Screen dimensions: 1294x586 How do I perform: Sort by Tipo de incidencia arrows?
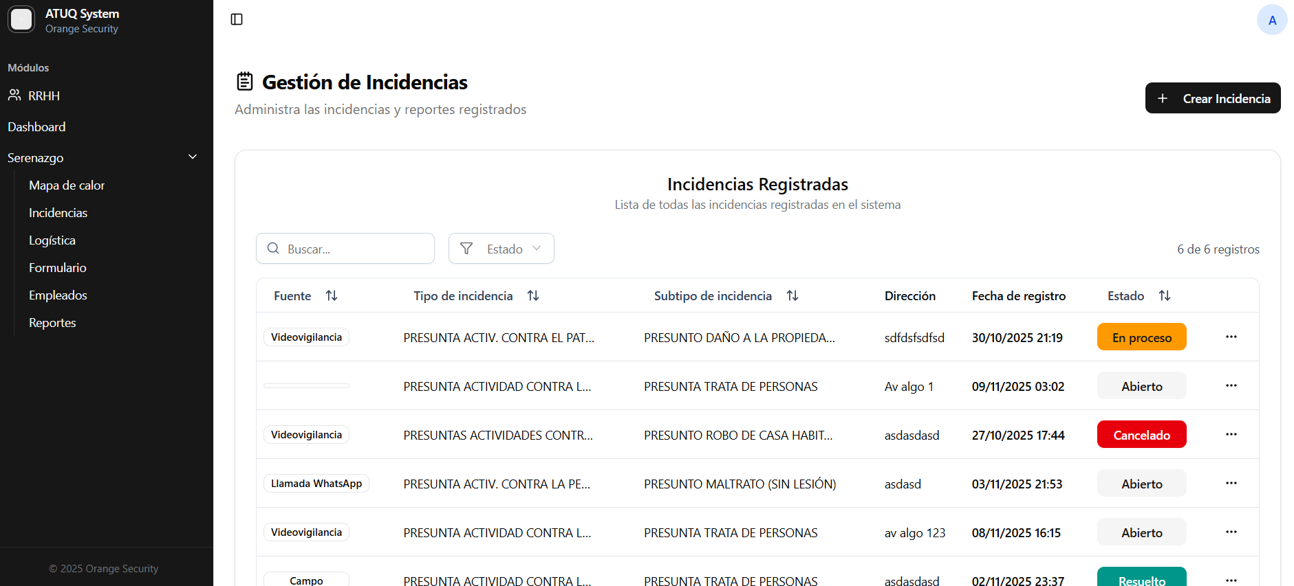click(533, 295)
